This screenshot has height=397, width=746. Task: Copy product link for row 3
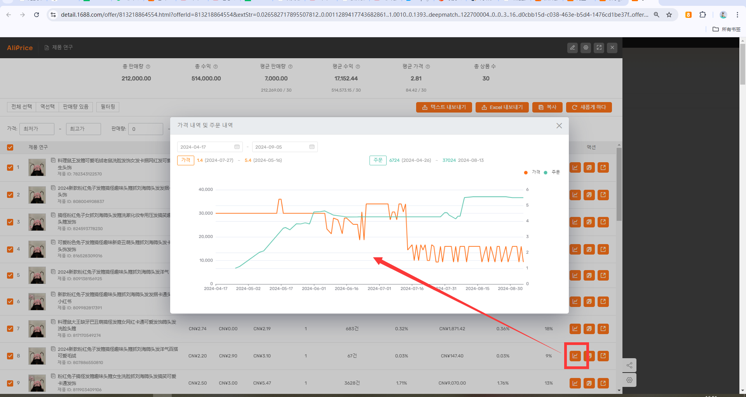click(589, 222)
